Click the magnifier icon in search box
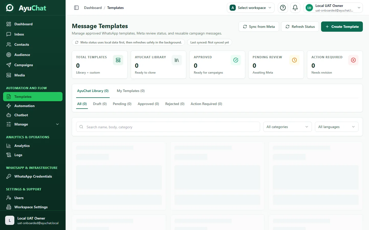This screenshot has width=369, height=230. pyautogui.click(x=81, y=127)
